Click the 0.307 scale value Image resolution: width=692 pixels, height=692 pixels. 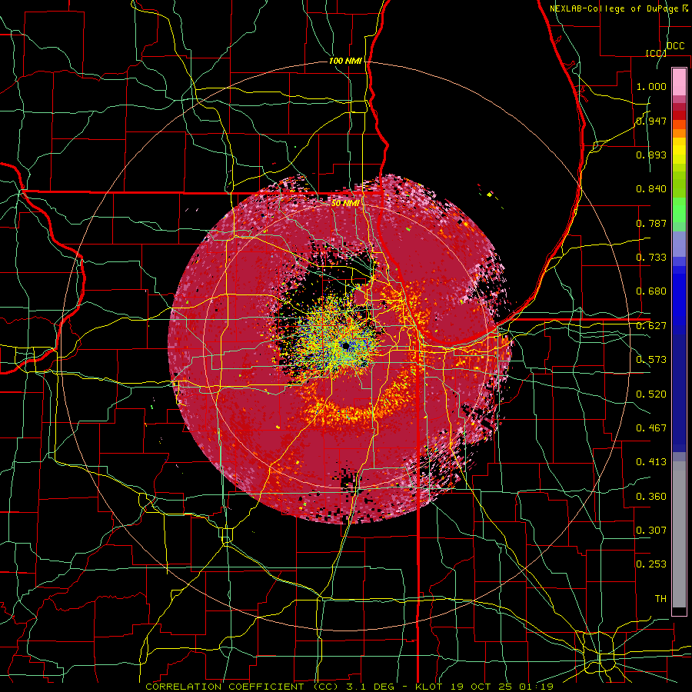click(x=651, y=531)
